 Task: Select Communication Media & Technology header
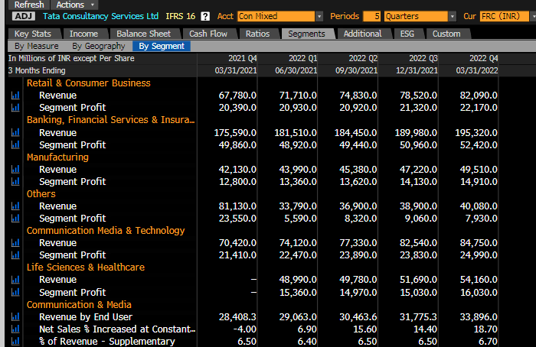pyautogui.click(x=106, y=231)
